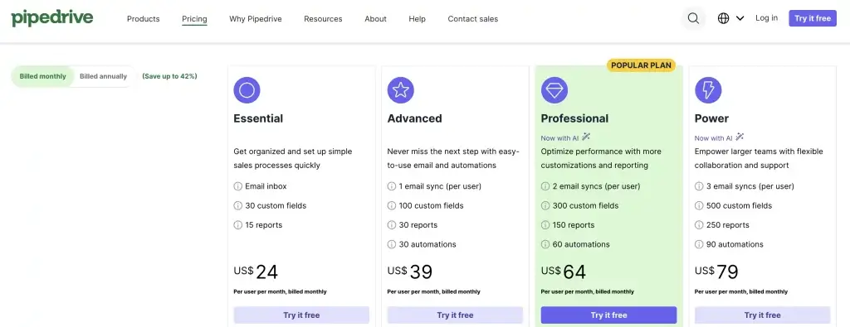This screenshot has height=327, width=850.
Task: Expand the language chevron dropdown
Action: (740, 18)
